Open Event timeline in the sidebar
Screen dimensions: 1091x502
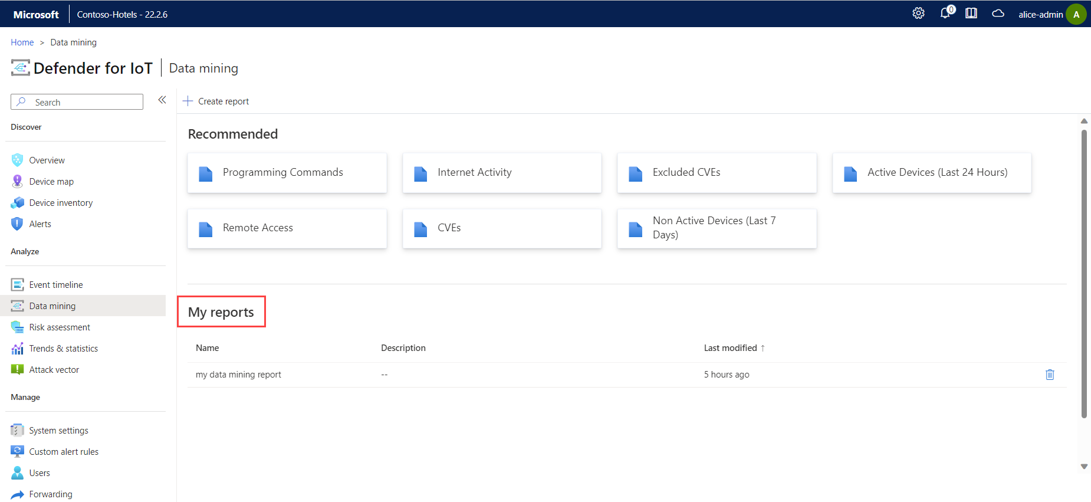pyautogui.click(x=56, y=285)
